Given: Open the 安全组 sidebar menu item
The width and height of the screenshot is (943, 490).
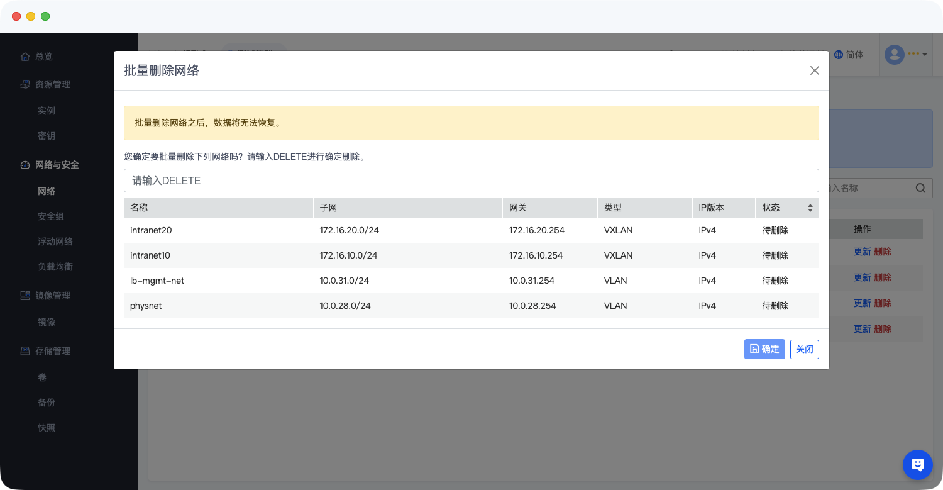Looking at the screenshot, I should (x=51, y=216).
